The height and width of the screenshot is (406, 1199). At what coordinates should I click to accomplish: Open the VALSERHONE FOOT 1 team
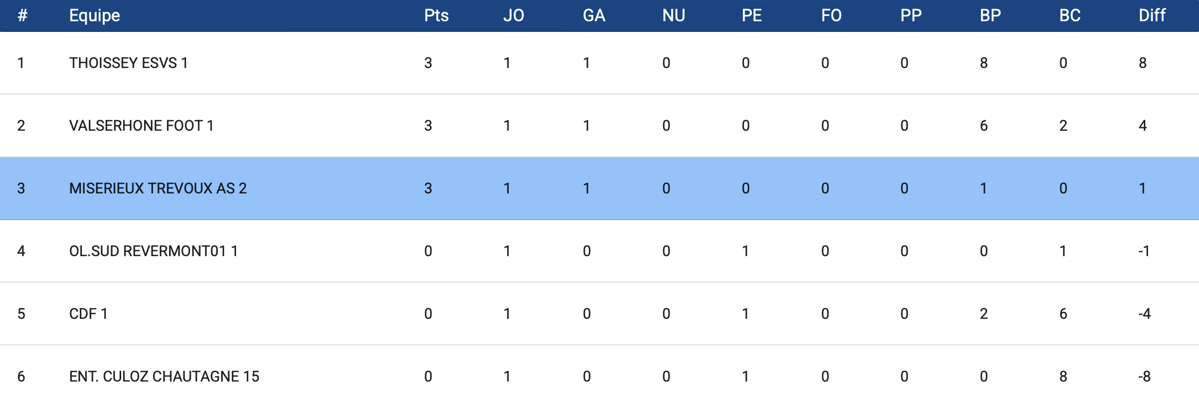[141, 126]
